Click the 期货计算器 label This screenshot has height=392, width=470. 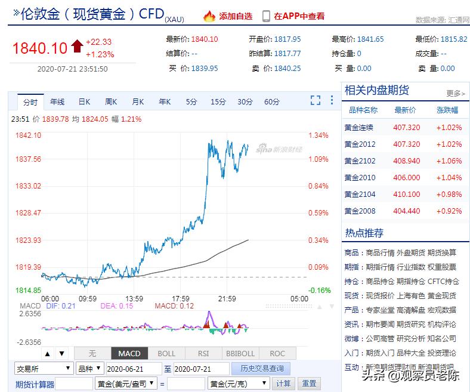click(x=35, y=384)
